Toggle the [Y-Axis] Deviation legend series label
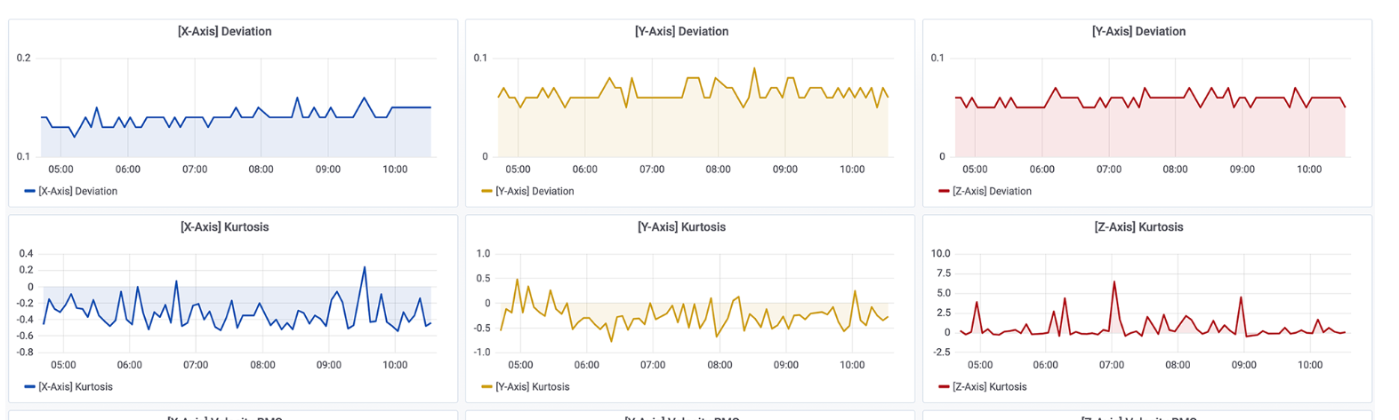Image resolution: width=1399 pixels, height=420 pixels. point(535,191)
